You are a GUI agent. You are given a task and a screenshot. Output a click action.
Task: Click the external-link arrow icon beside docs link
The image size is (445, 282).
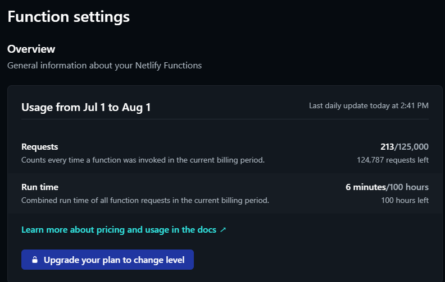[223, 230]
